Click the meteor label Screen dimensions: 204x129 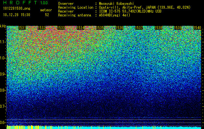[x=46, y=10]
